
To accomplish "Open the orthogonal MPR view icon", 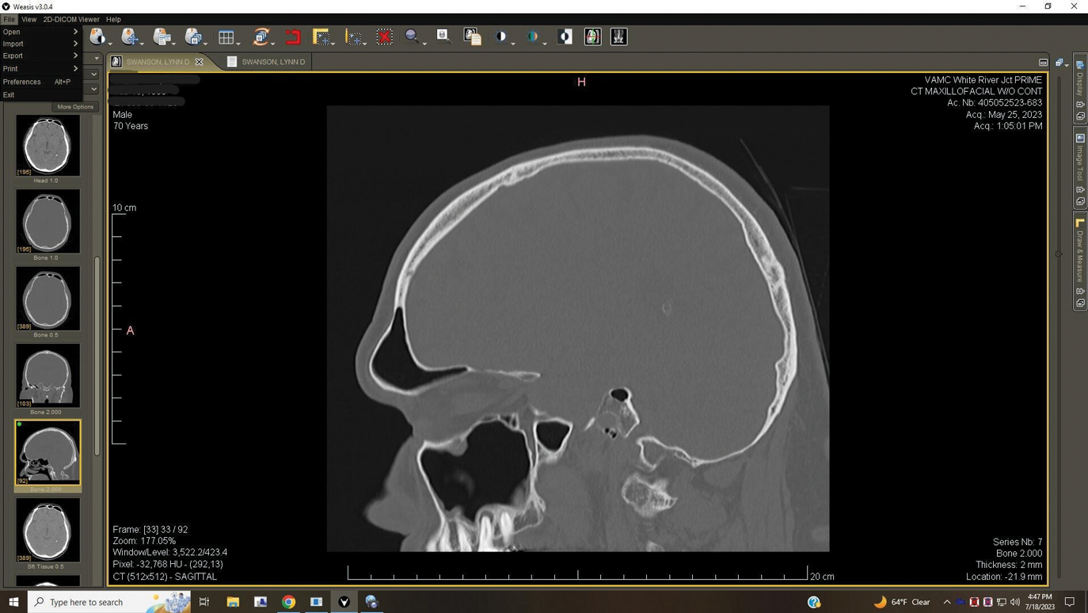I will tap(592, 37).
